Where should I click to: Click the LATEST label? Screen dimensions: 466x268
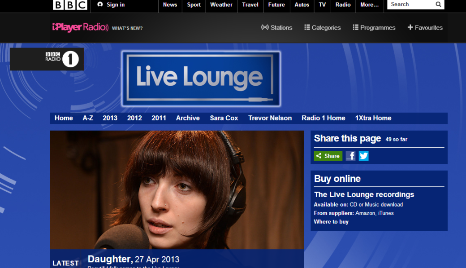(x=65, y=263)
